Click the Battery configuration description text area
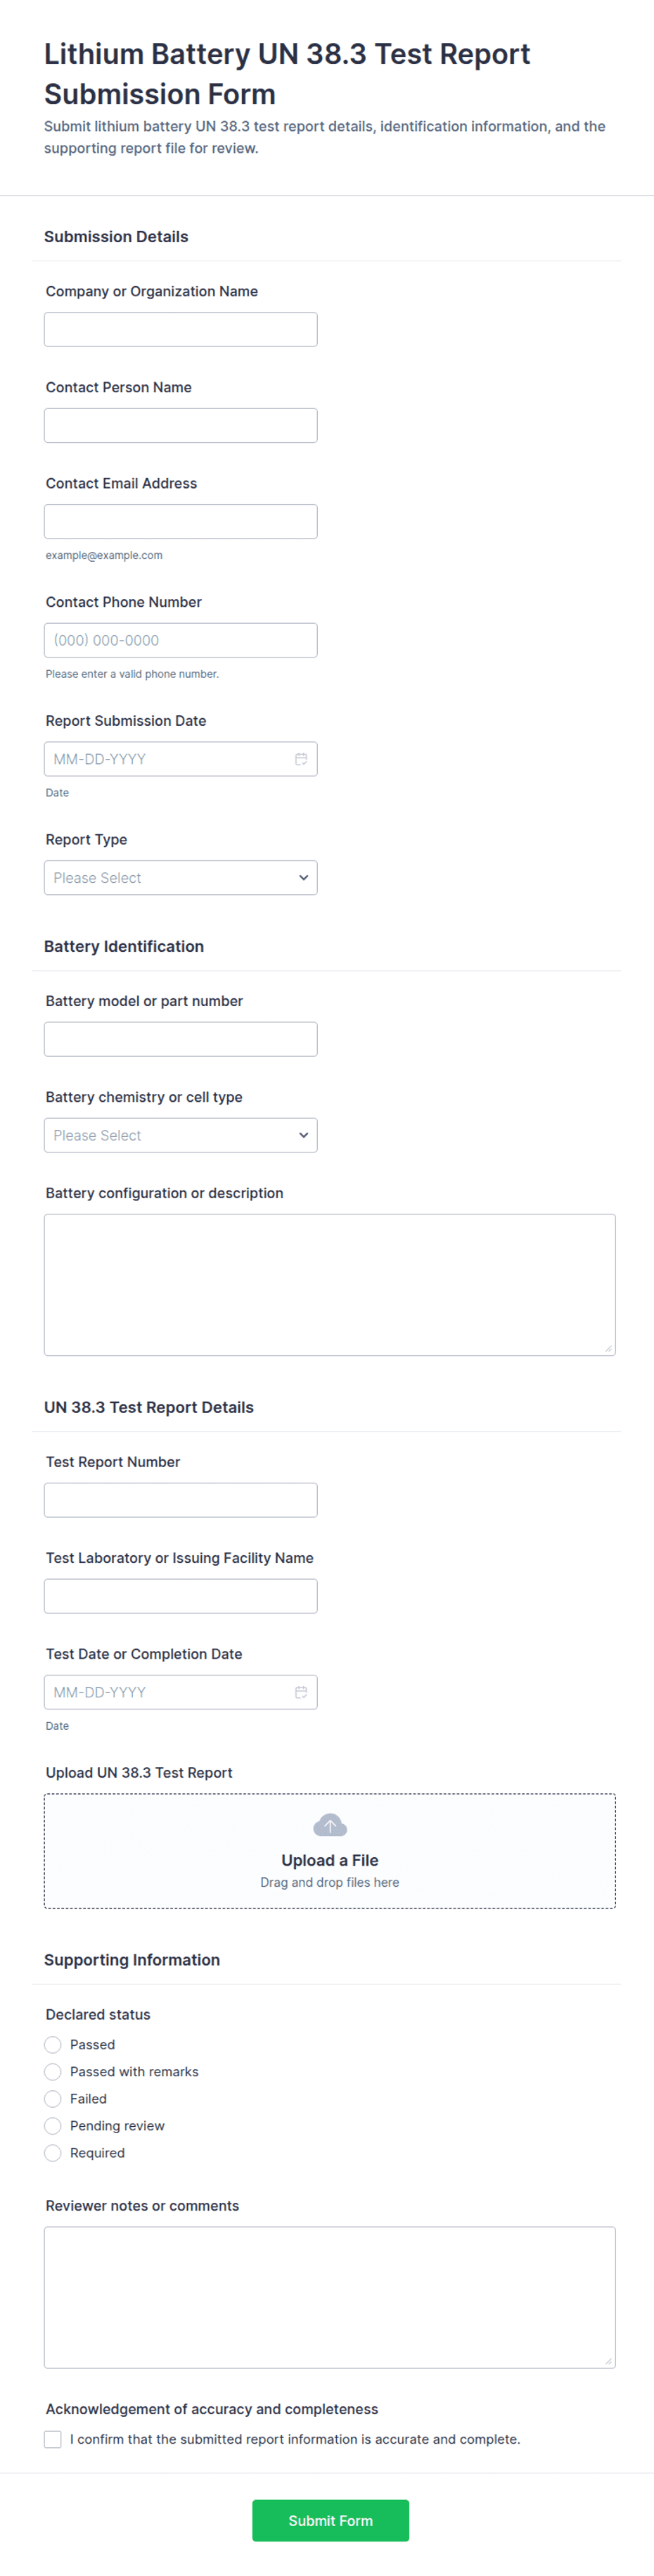 coord(330,1285)
